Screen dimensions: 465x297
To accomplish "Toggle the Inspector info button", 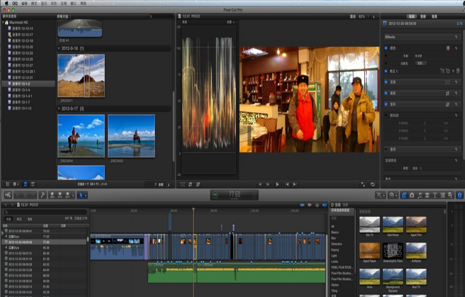I will pos(459,195).
